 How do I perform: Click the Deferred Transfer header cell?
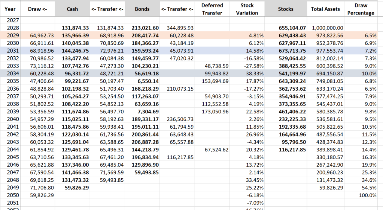212,9
